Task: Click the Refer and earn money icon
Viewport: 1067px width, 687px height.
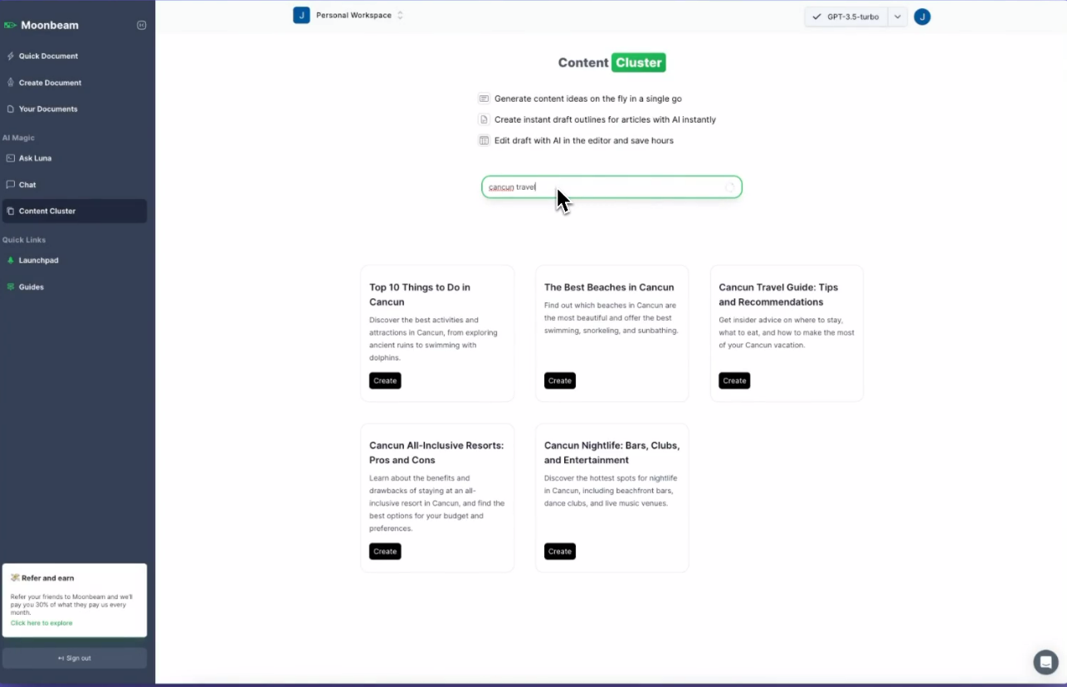Action: 15,578
